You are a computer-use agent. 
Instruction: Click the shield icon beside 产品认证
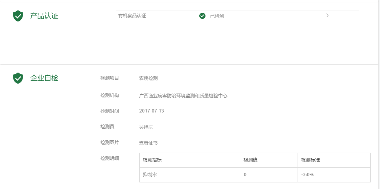[x=18, y=16]
